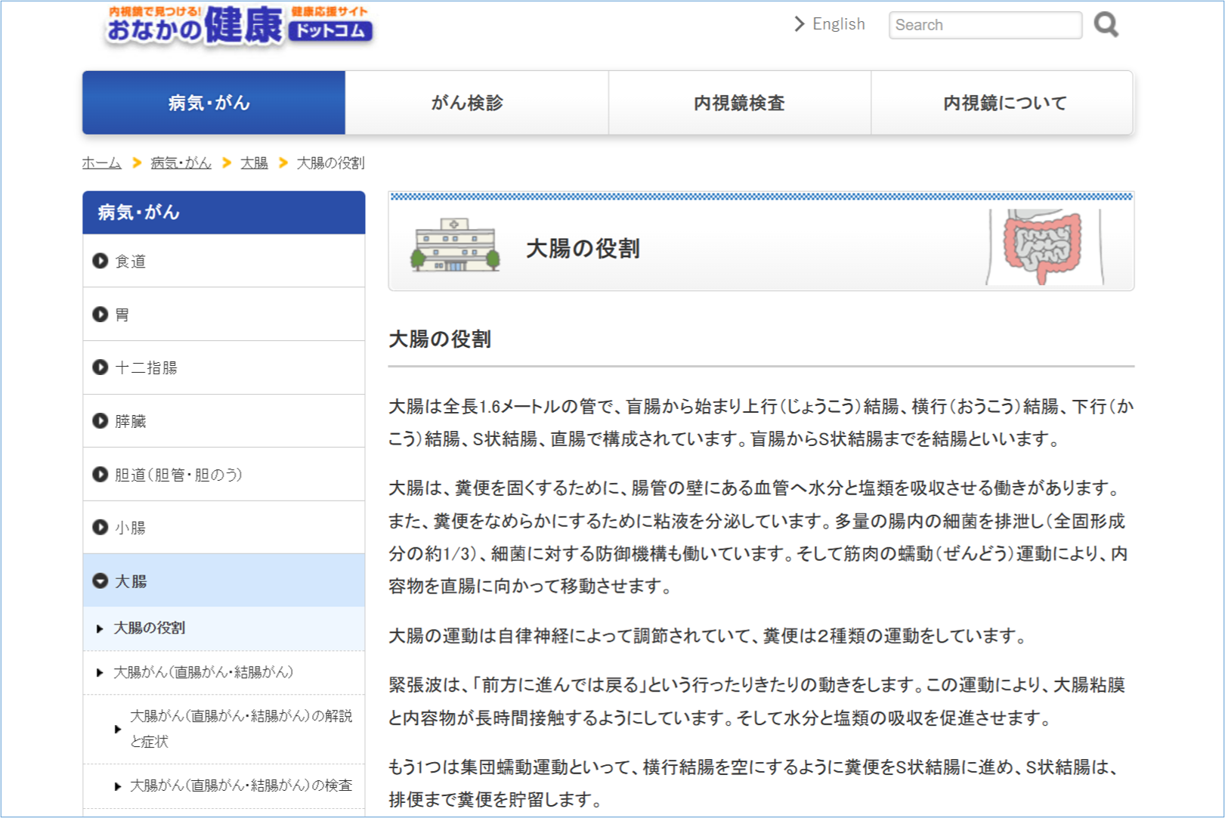This screenshot has height=818, width=1225.
Task: Click the circle arrow icon beside 十二指腸
Action: click(x=101, y=367)
